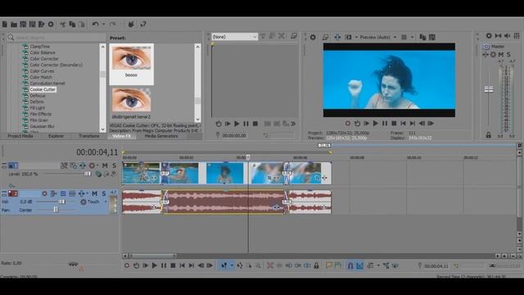The width and height of the screenshot is (524, 295).
Task: Select the Color Curves effect in list
Action: point(42,71)
